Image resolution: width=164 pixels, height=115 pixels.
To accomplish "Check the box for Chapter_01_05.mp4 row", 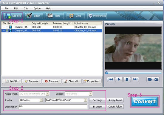I will [x=7, y=27].
